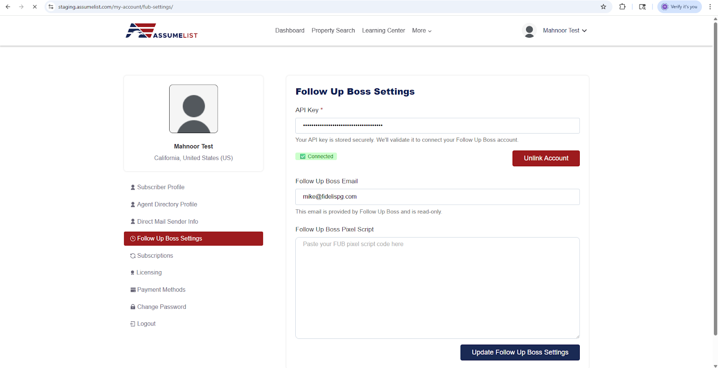Open Agent Directory Profile in the sidebar
The image size is (718, 368).
[164, 204]
